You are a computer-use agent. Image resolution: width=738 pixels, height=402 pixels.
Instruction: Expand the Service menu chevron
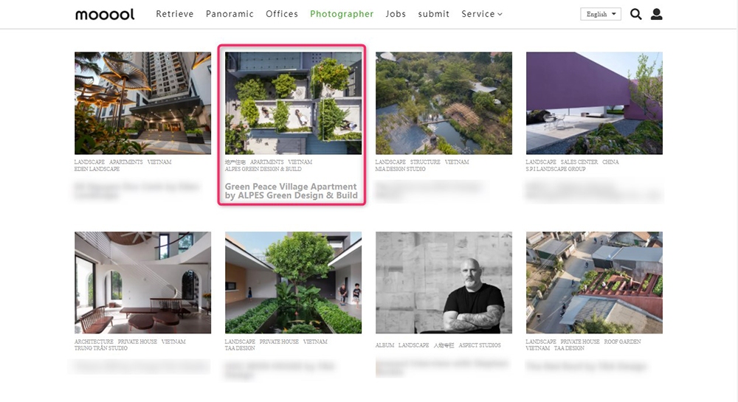[x=500, y=15]
